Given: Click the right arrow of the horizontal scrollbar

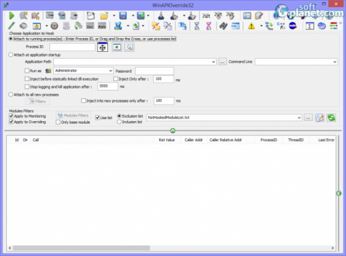Looking at the screenshot, I should [x=333, y=248].
